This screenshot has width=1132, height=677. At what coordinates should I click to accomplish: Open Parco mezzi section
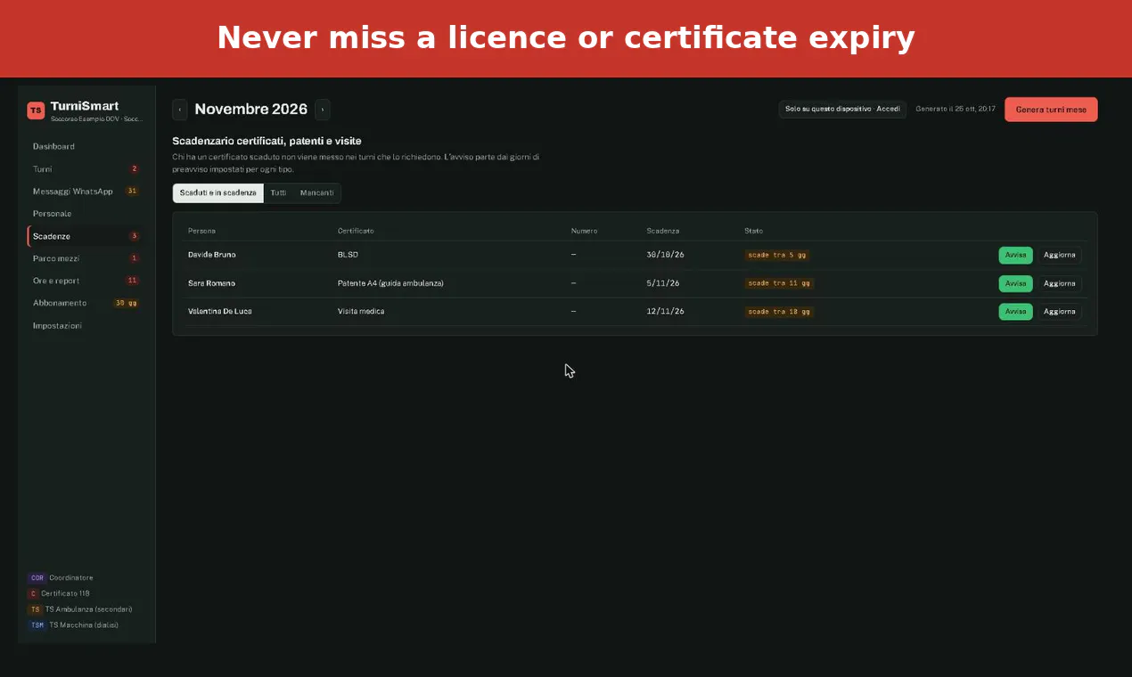tap(85, 258)
